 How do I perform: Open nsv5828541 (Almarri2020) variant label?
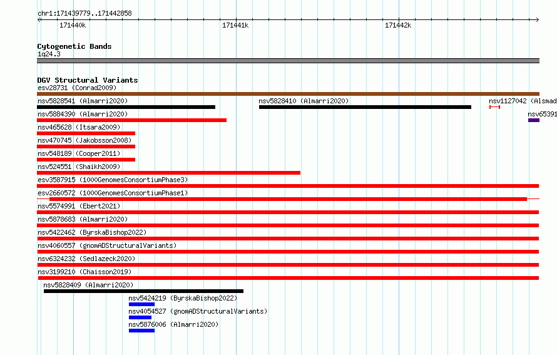(83, 101)
